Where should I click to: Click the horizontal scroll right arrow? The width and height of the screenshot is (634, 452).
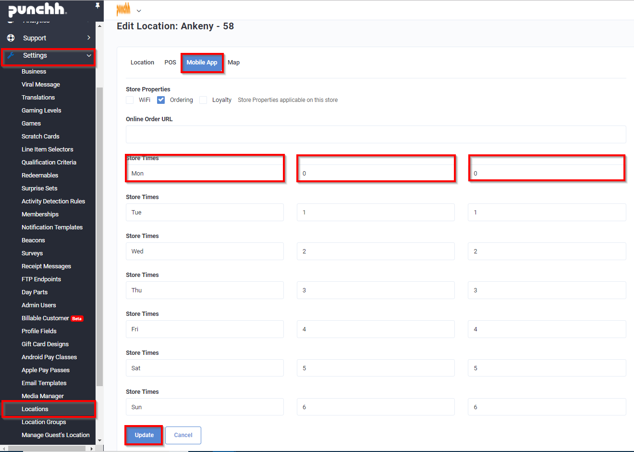[92, 449]
